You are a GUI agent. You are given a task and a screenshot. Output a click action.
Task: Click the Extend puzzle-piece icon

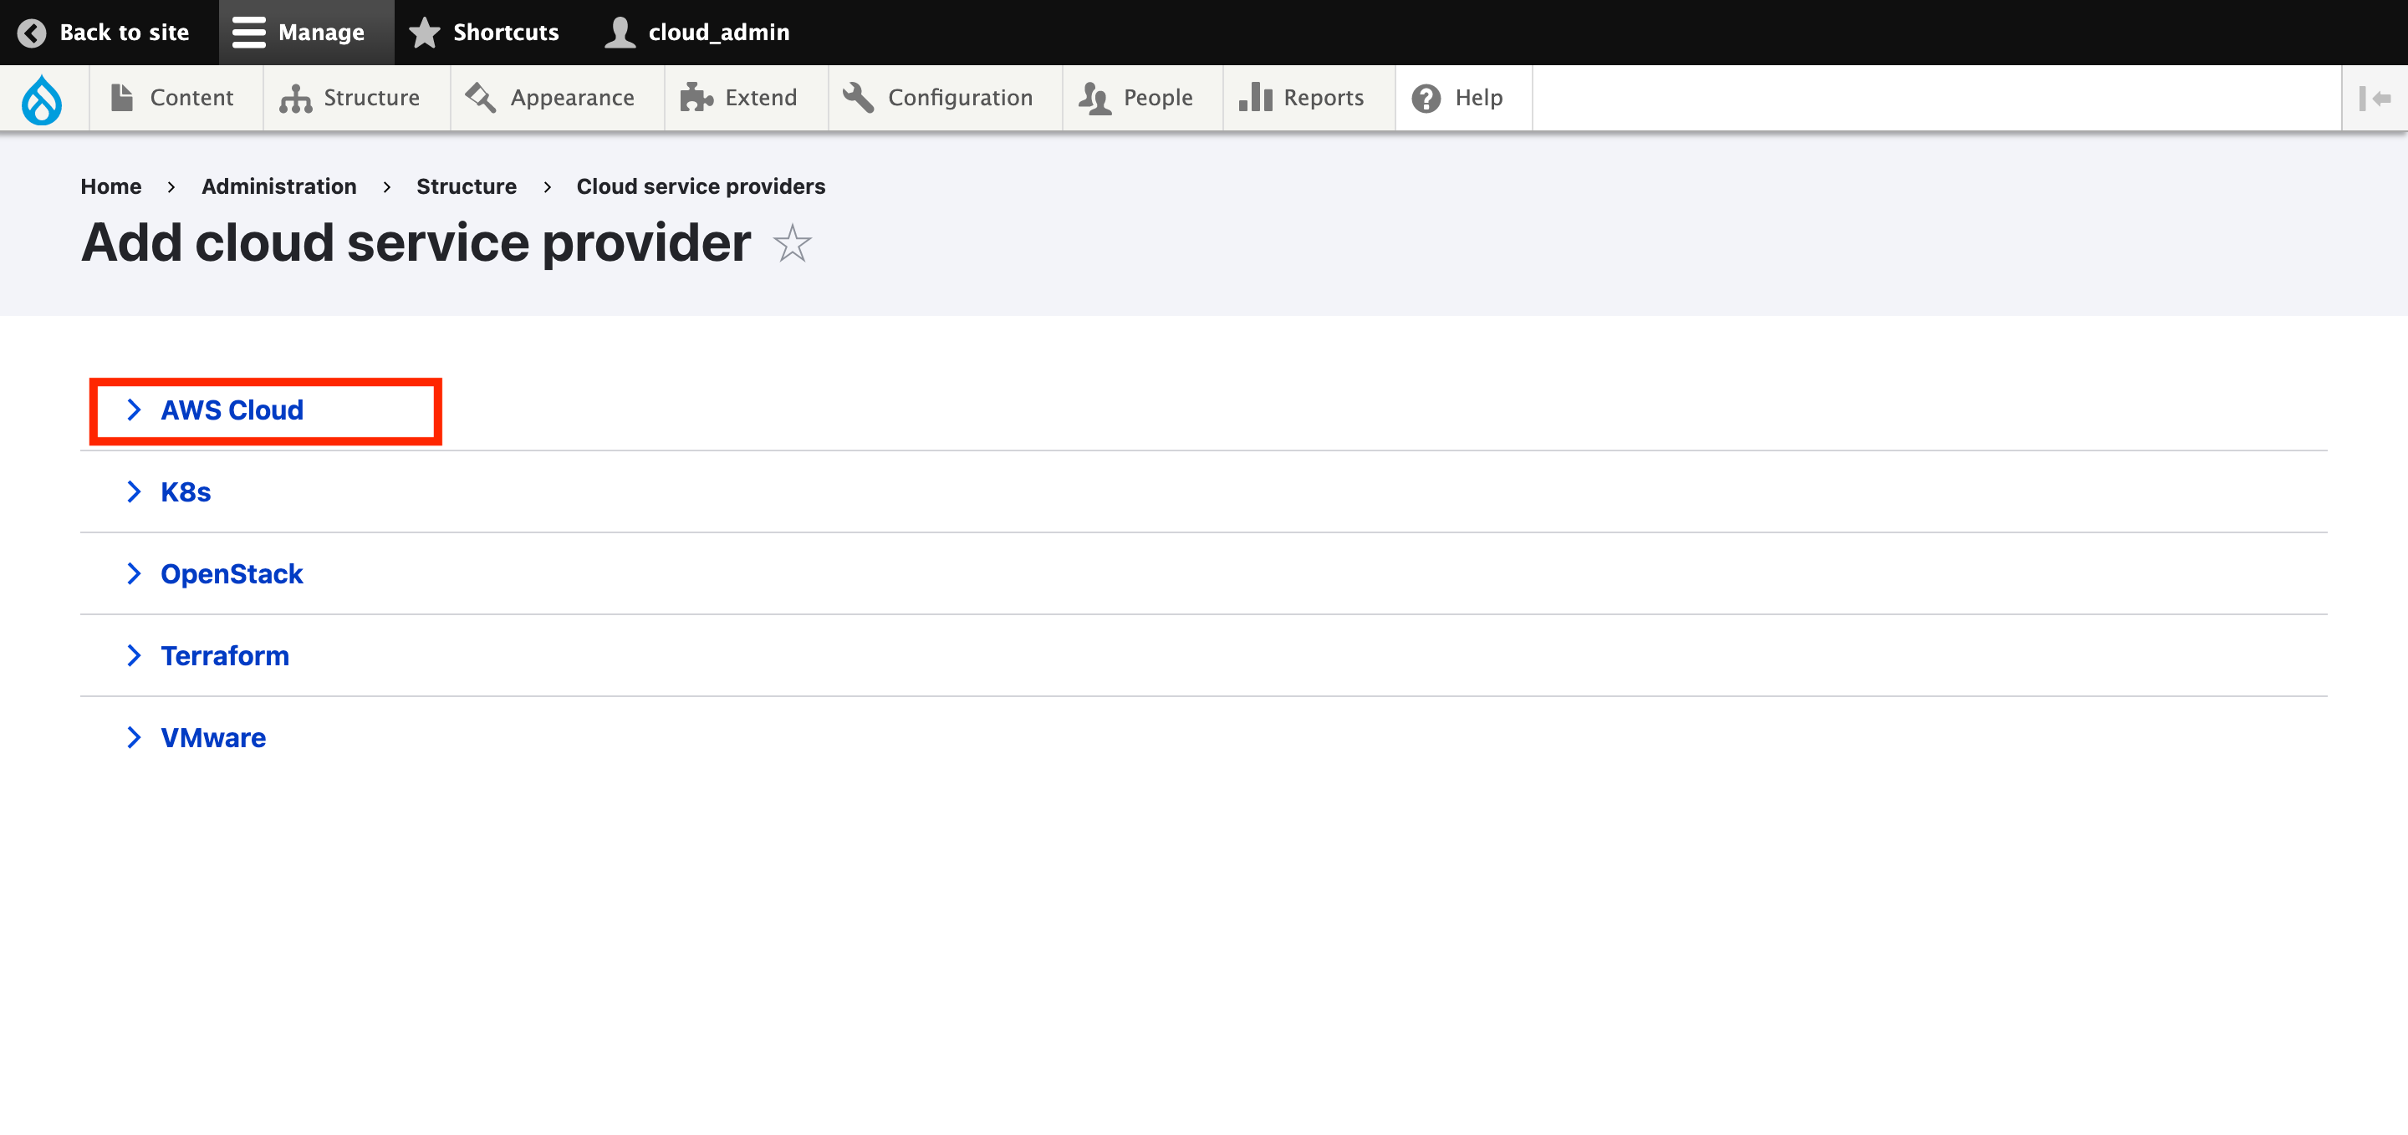tap(696, 96)
